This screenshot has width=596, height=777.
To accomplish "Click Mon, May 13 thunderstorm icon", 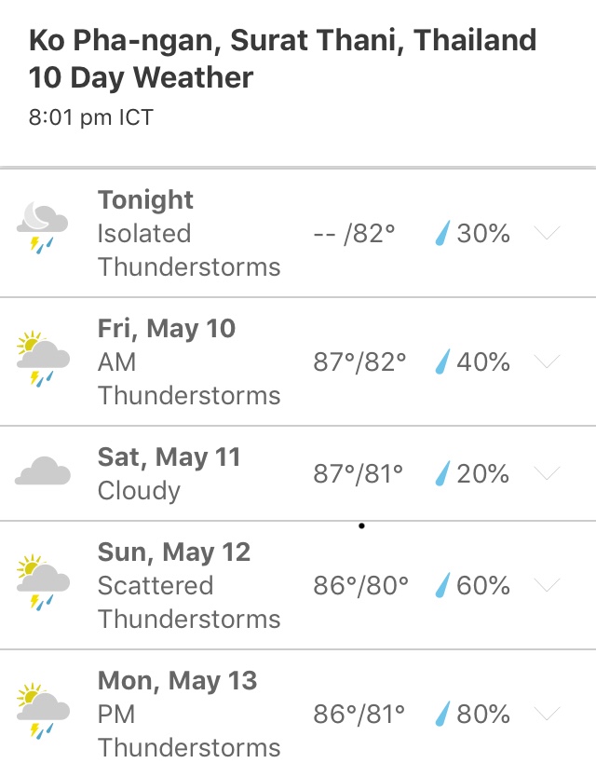I will click(x=42, y=712).
